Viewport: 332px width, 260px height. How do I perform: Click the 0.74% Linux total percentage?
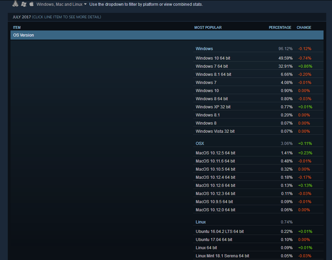(287, 222)
